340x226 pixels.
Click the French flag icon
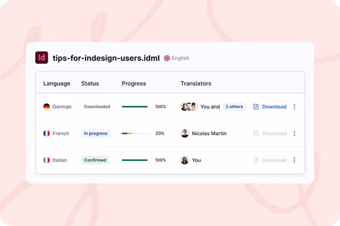tap(46, 133)
